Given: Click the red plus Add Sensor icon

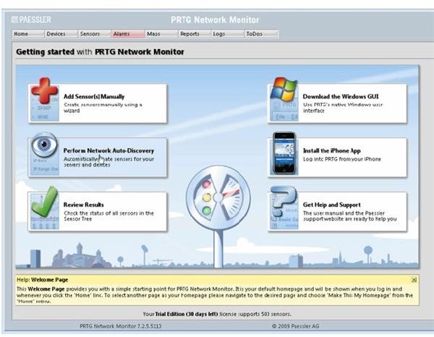Looking at the screenshot, I should point(44,90).
